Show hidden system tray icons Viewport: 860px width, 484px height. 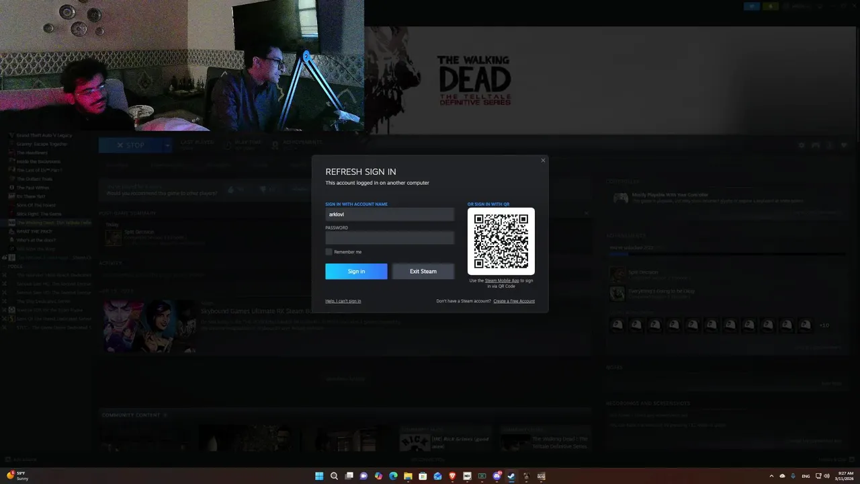[x=771, y=476]
